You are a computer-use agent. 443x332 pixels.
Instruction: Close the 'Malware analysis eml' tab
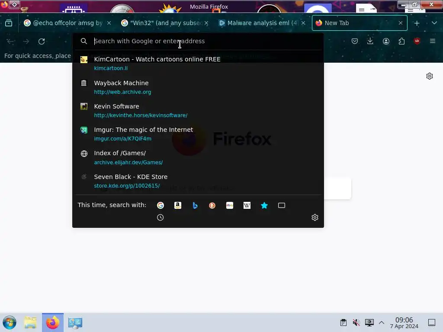point(303,23)
